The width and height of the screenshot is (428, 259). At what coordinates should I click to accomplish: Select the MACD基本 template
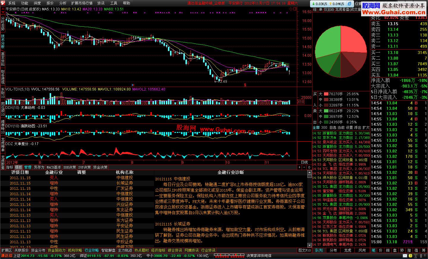coord(54,167)
